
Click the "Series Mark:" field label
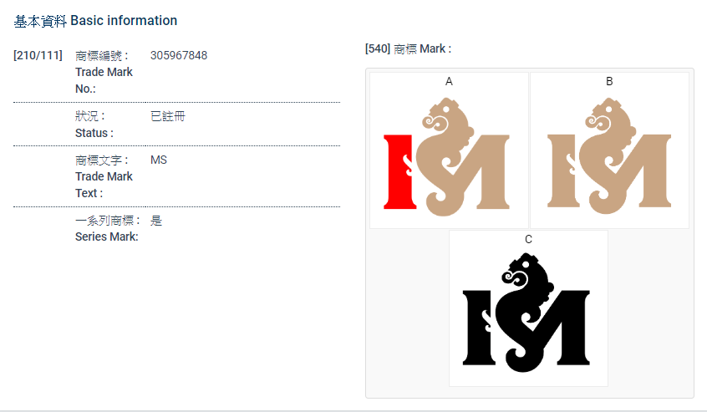tap(107, 237)
